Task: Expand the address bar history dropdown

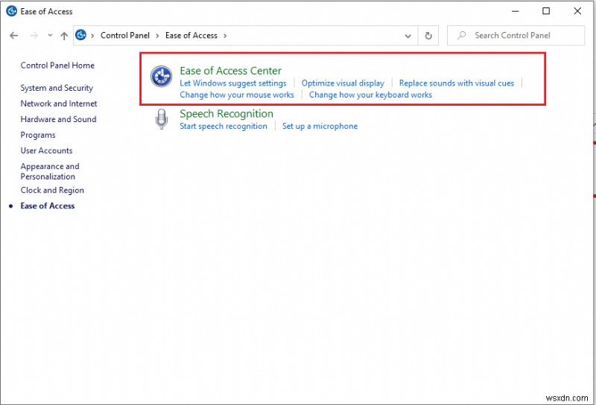Action: pos(408,36)
